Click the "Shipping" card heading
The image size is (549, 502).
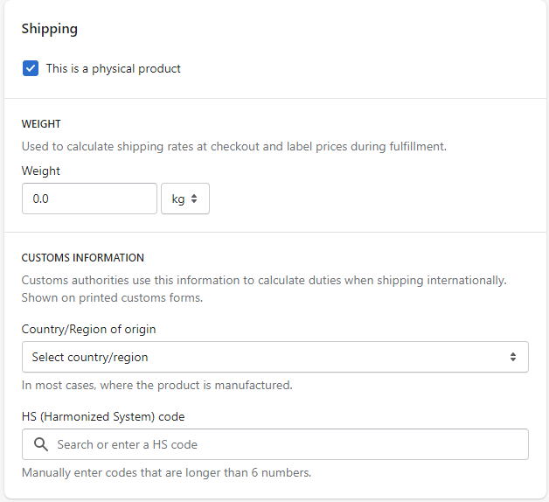(50, 29)
